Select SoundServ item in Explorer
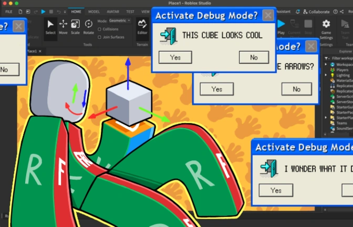353x227 pixels. click(x=341, y=128)
